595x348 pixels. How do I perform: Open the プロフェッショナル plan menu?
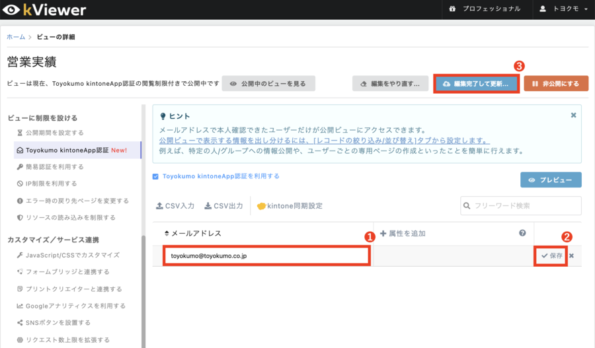[x=485, y=9]
